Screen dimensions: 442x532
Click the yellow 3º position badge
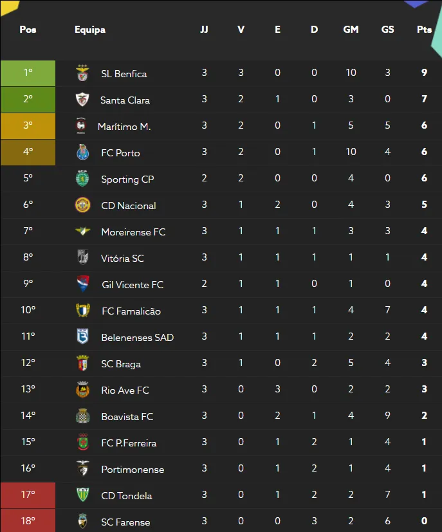(x=28, y=126)
